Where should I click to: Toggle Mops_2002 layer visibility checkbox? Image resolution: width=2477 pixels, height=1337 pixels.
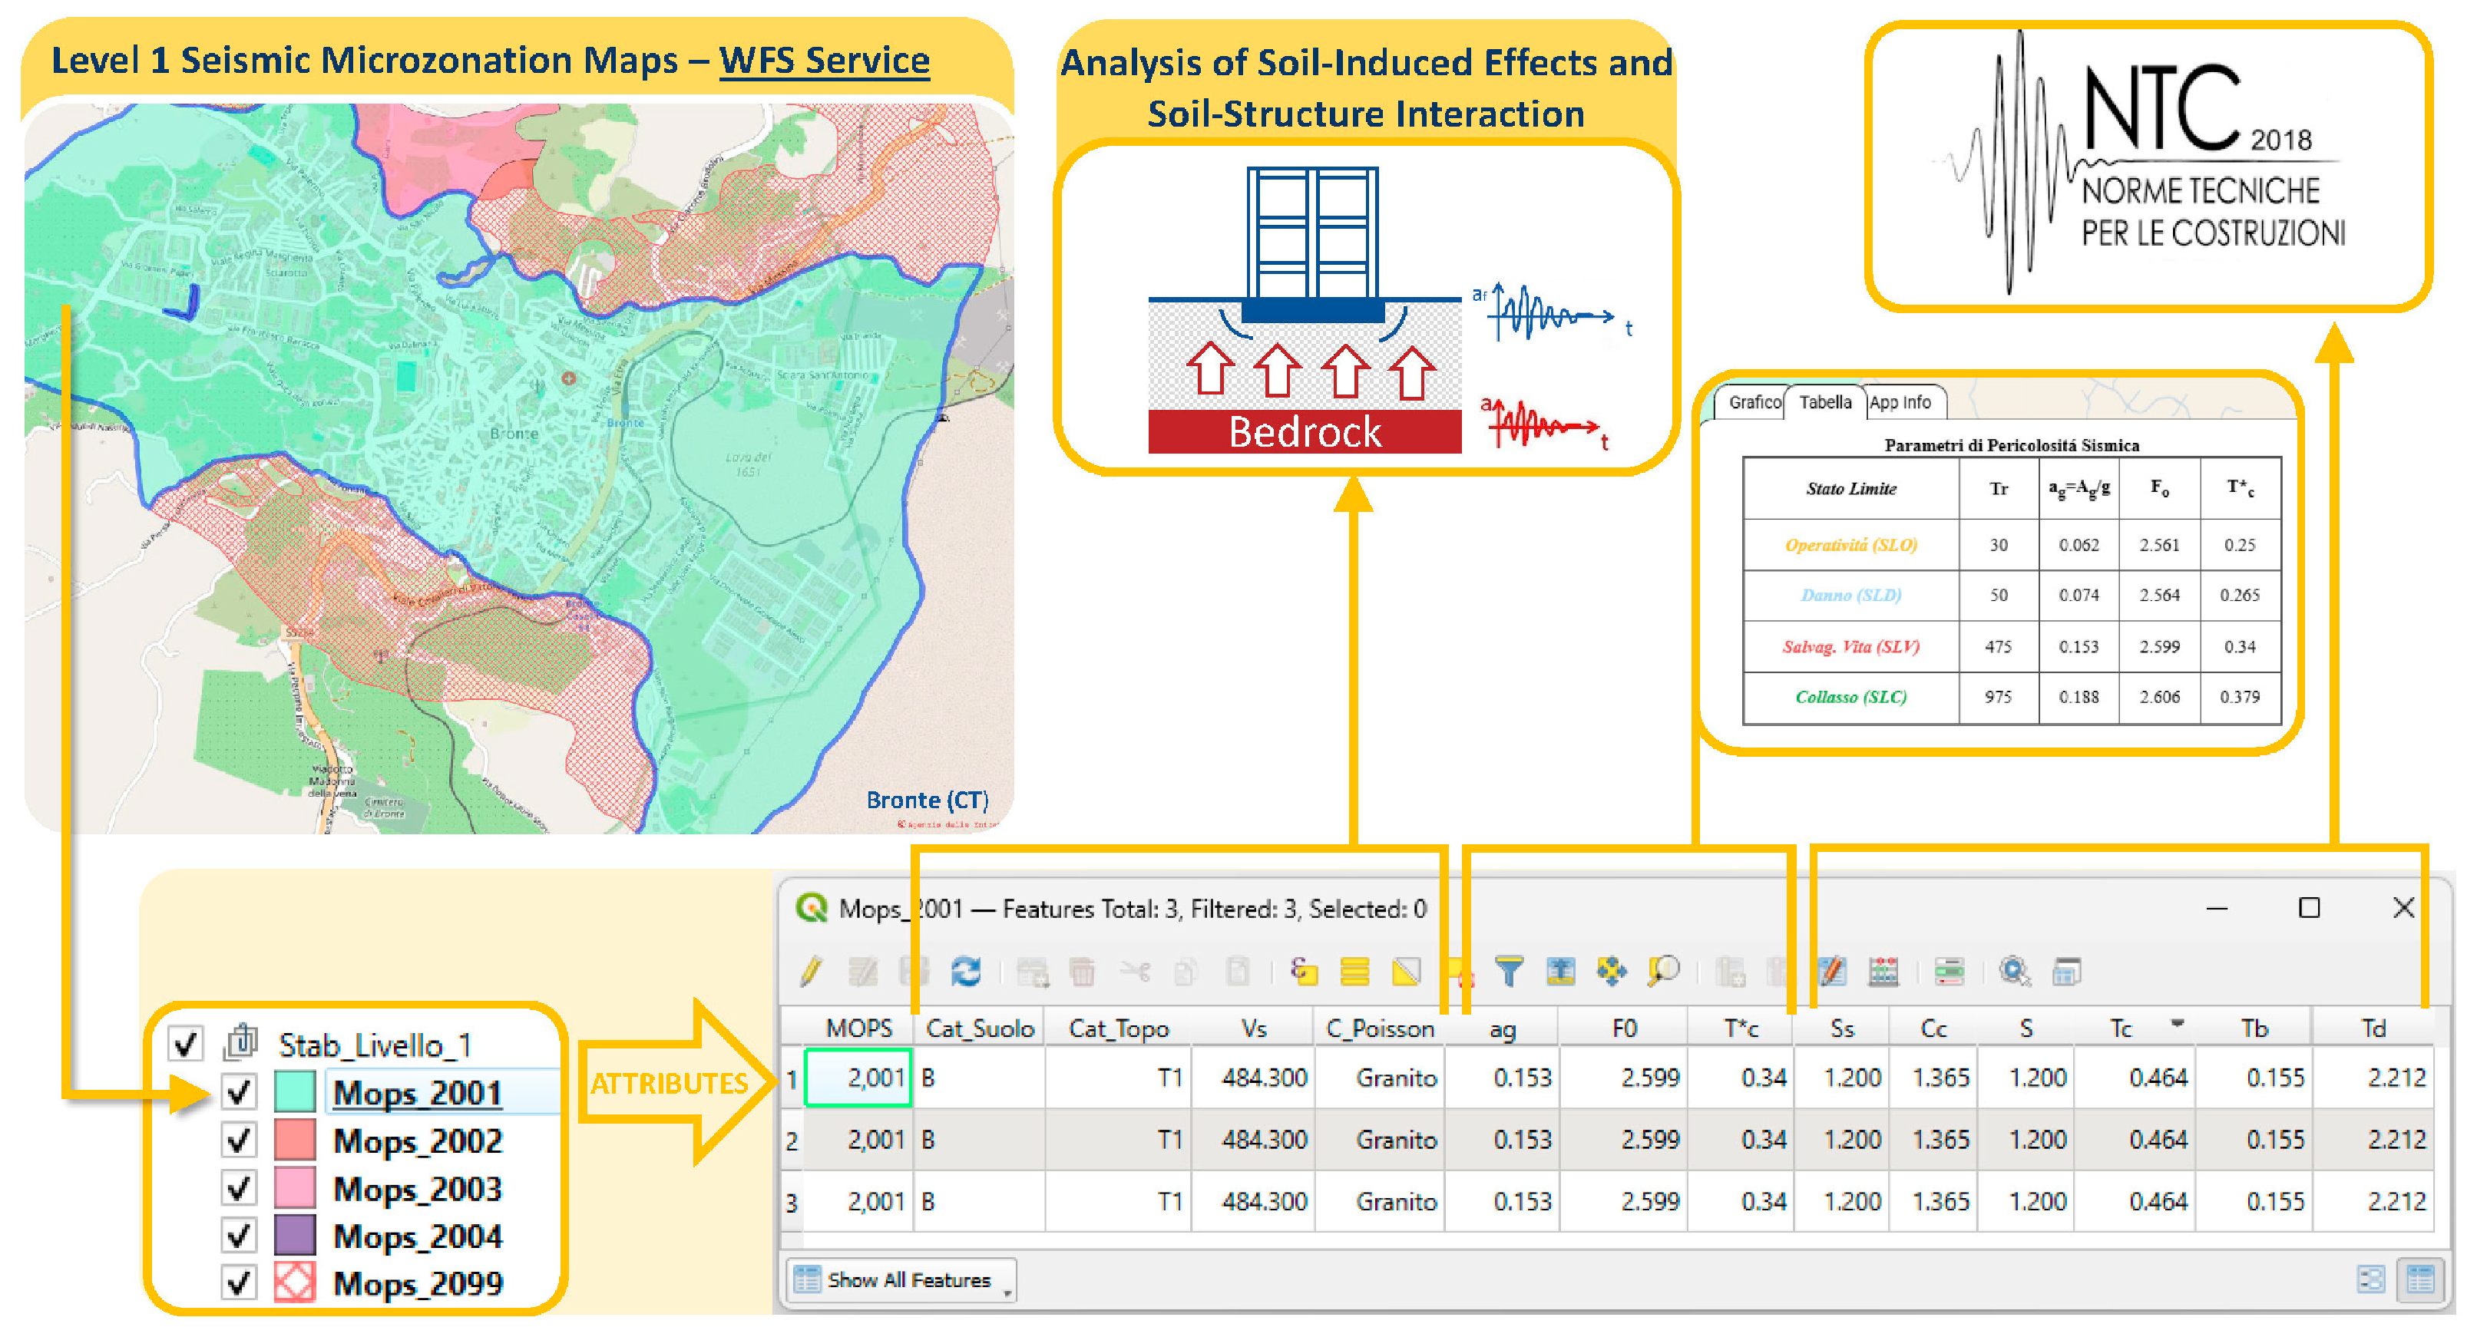pos(239,1140)
